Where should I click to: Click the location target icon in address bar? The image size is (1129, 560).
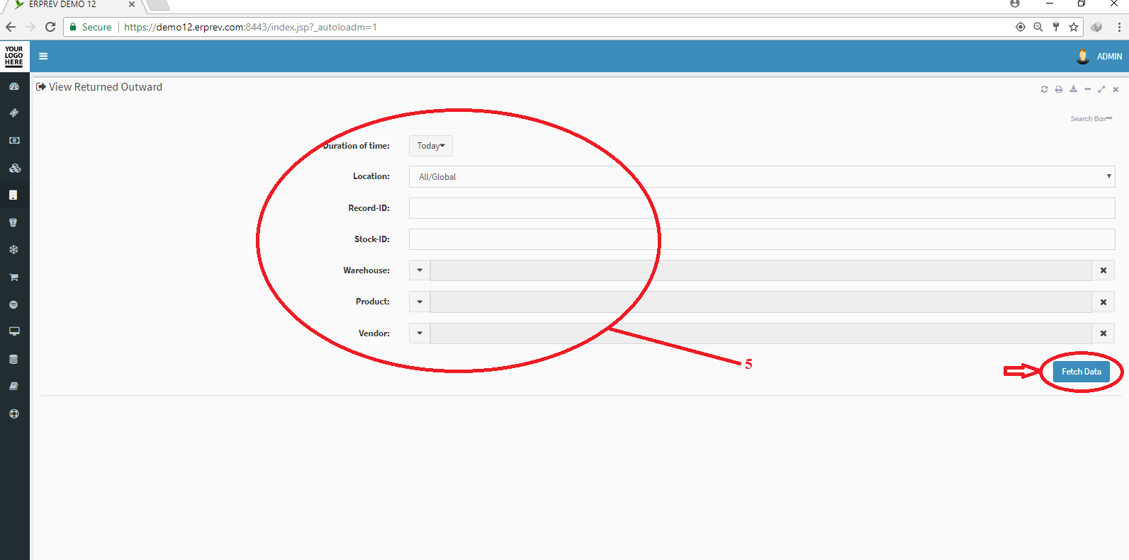pyautogui.click(x=1021, y=27)
